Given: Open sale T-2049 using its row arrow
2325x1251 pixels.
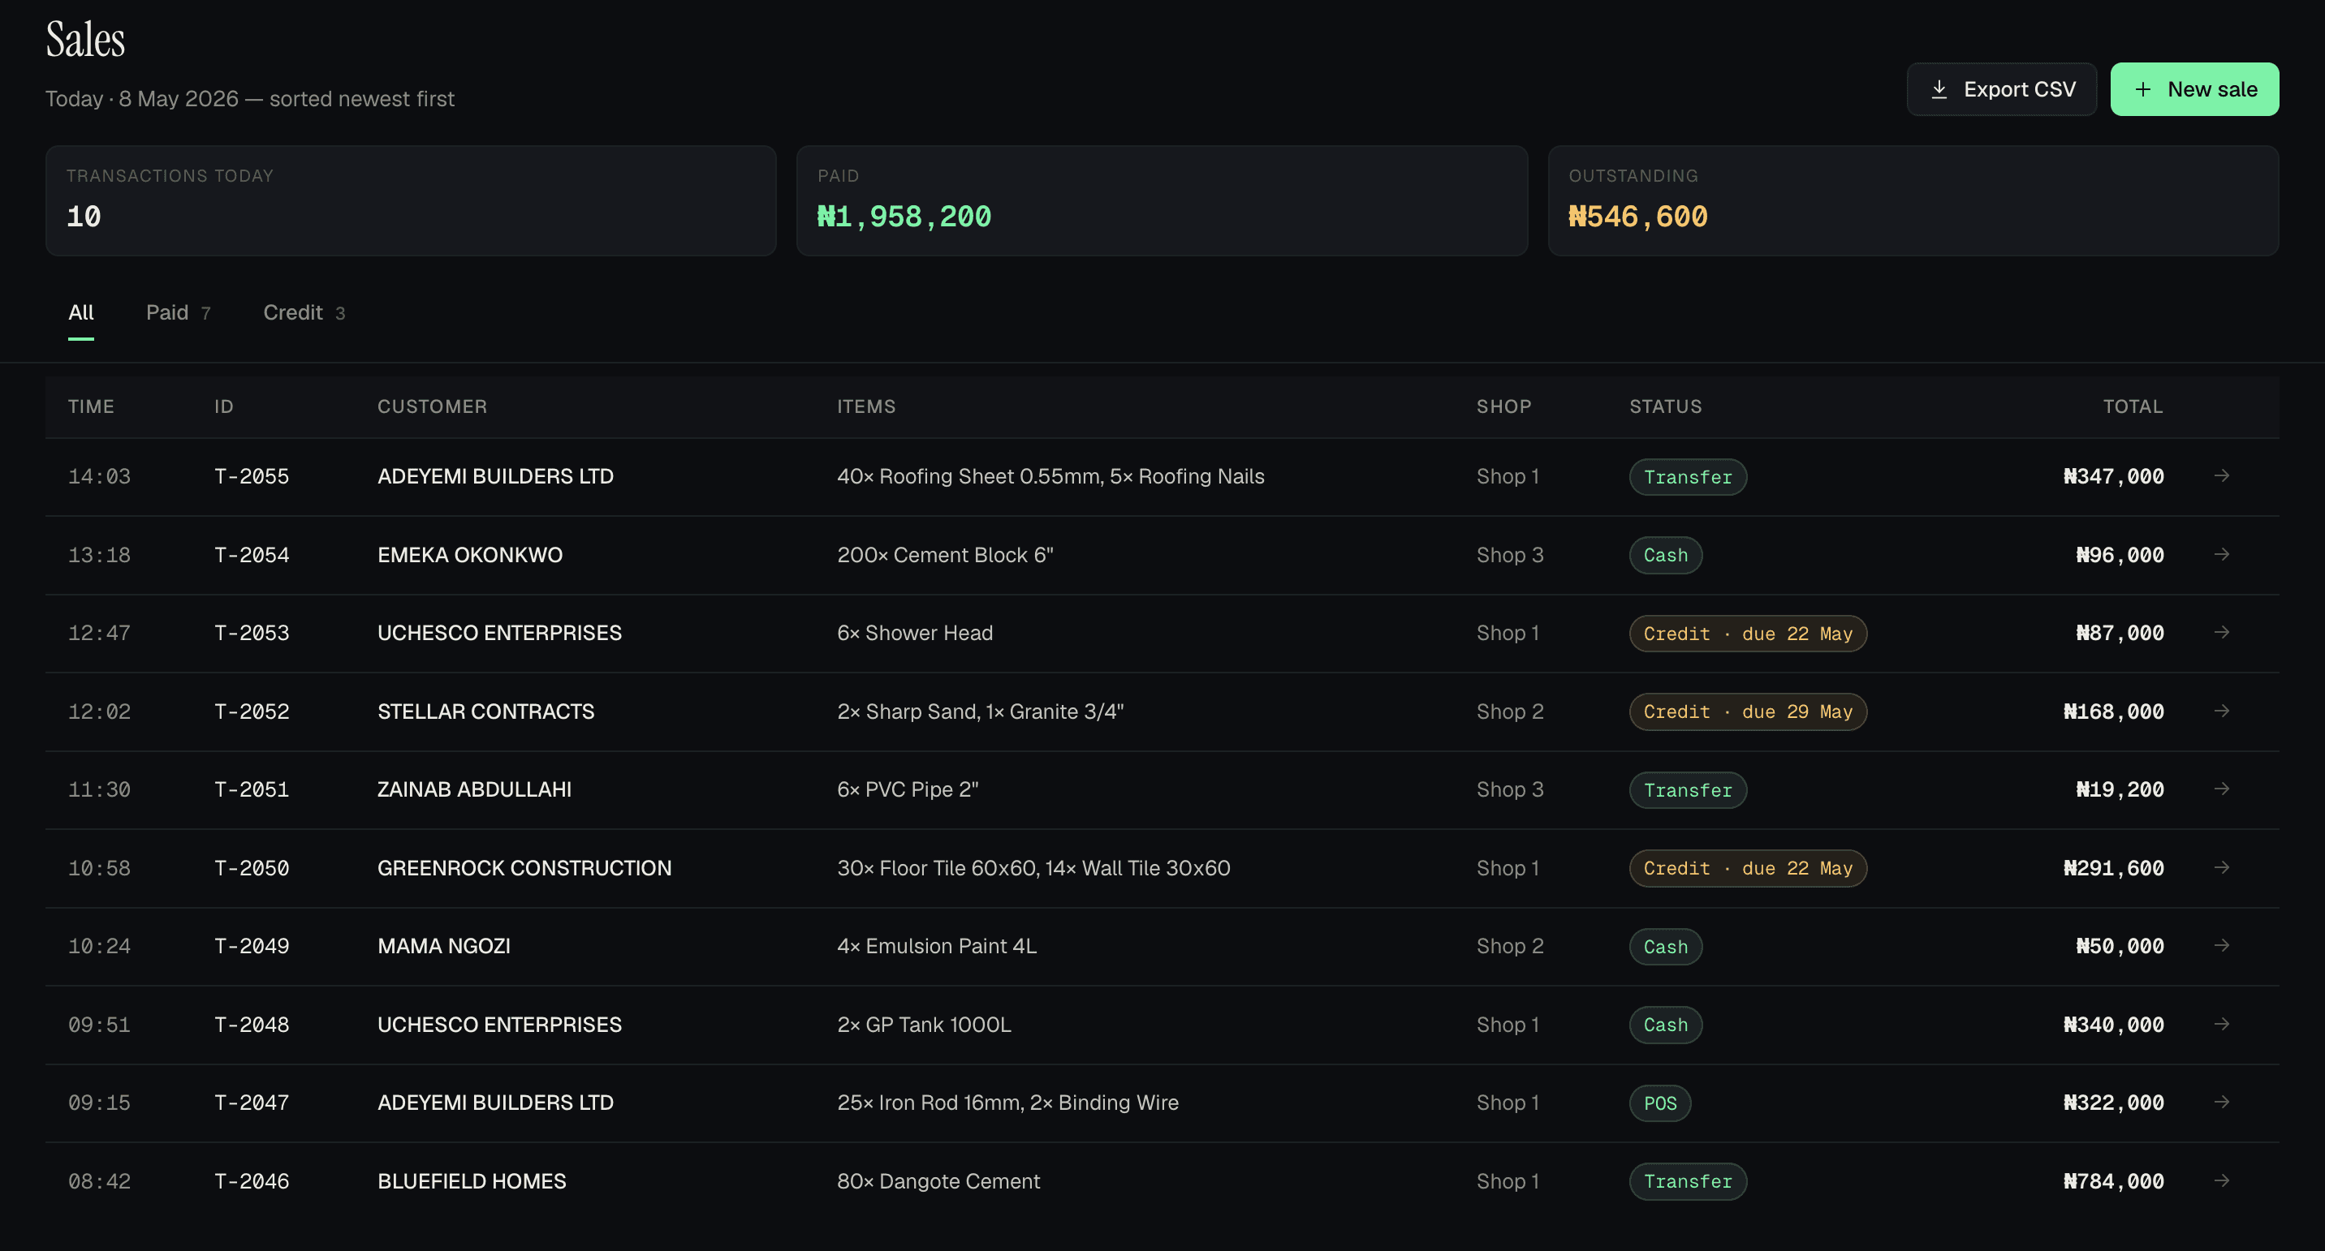Looking at the screenshot, I should point(2221,945).
